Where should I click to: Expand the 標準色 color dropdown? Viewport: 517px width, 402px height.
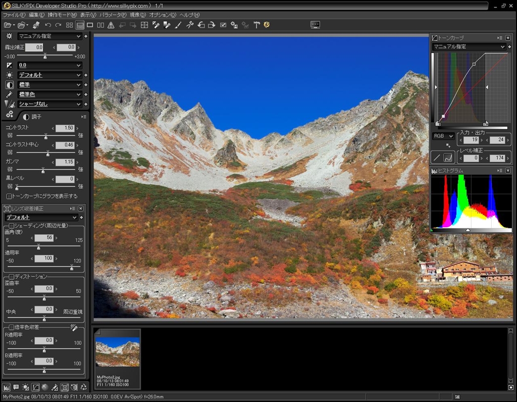[x=49, y=94]
